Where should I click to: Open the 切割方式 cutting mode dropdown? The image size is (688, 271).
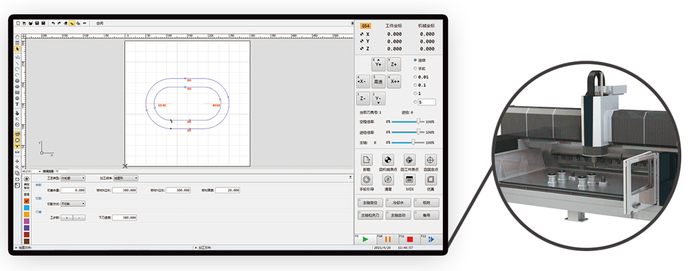click(73, 204)
